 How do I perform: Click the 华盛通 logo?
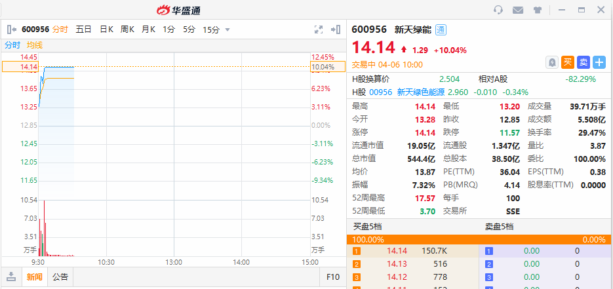tap(178, 10)
